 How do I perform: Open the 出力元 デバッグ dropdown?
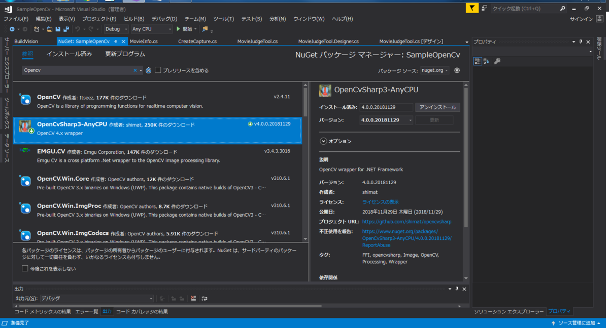(x=96, y=299)
